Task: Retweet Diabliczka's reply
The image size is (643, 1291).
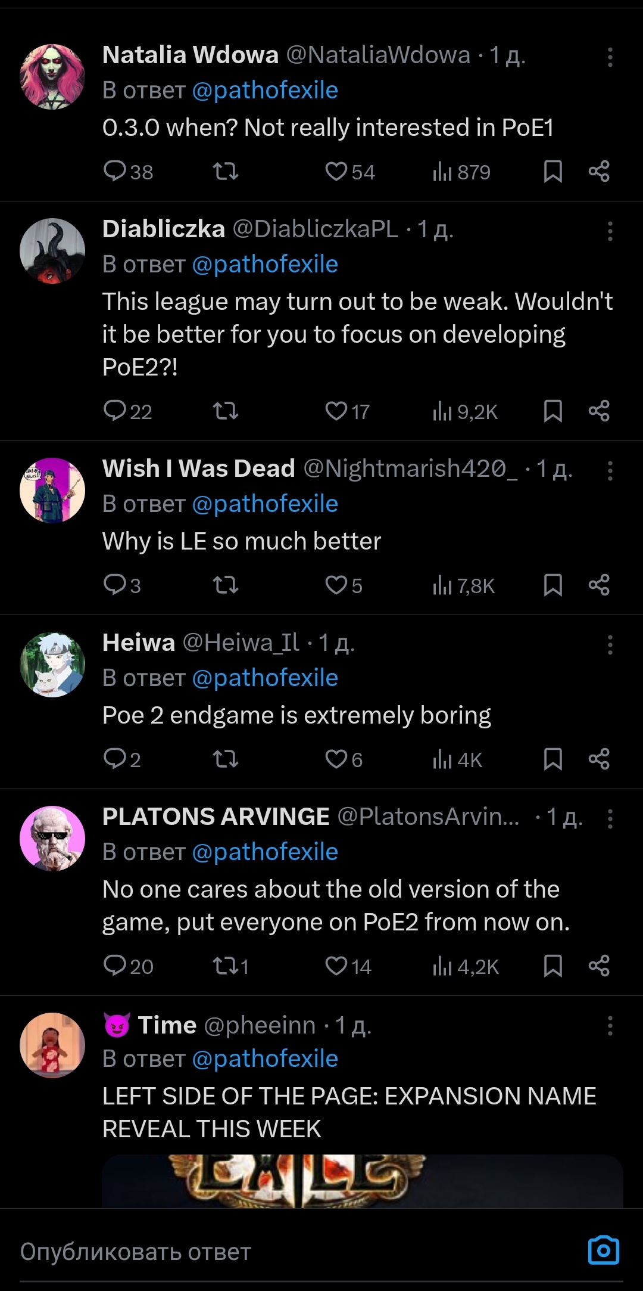Action: click(x=226, y=411)
